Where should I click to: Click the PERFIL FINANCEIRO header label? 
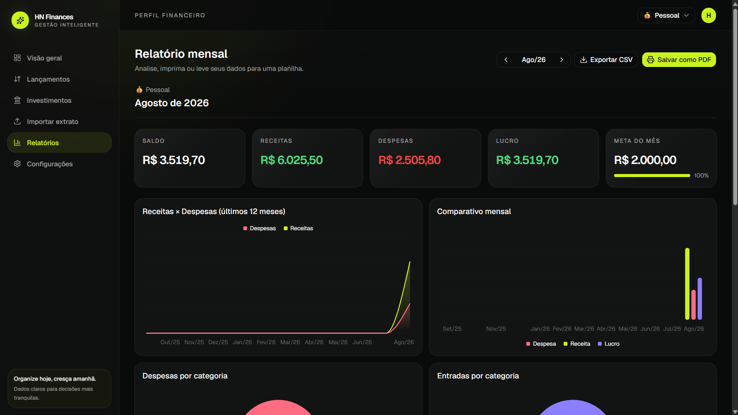click(x=170, y=15)
